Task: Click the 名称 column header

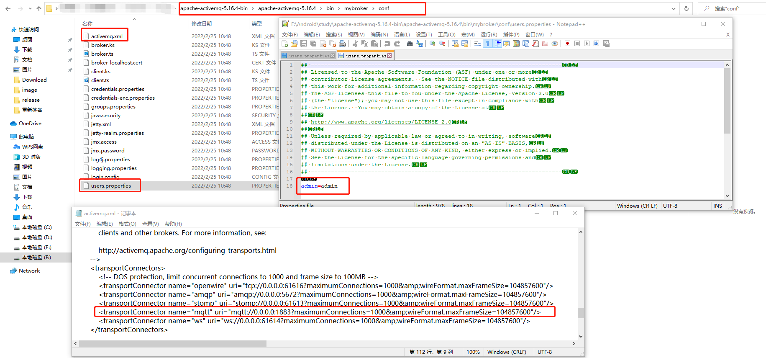Action: [87, 24]
